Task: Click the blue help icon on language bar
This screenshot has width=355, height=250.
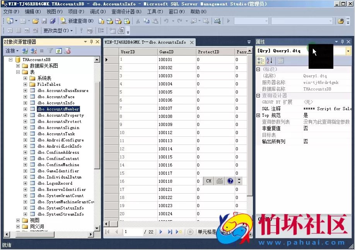Action: [230, 181]
